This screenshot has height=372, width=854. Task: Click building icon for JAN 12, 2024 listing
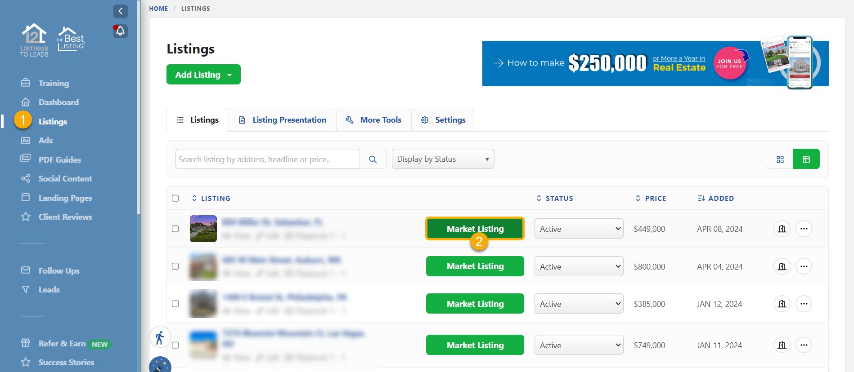pos(782,304)
